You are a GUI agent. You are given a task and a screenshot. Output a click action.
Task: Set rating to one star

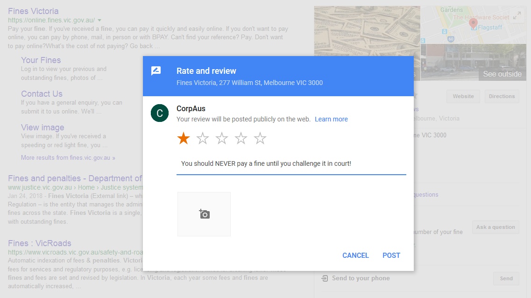click(x=184, y=138)
